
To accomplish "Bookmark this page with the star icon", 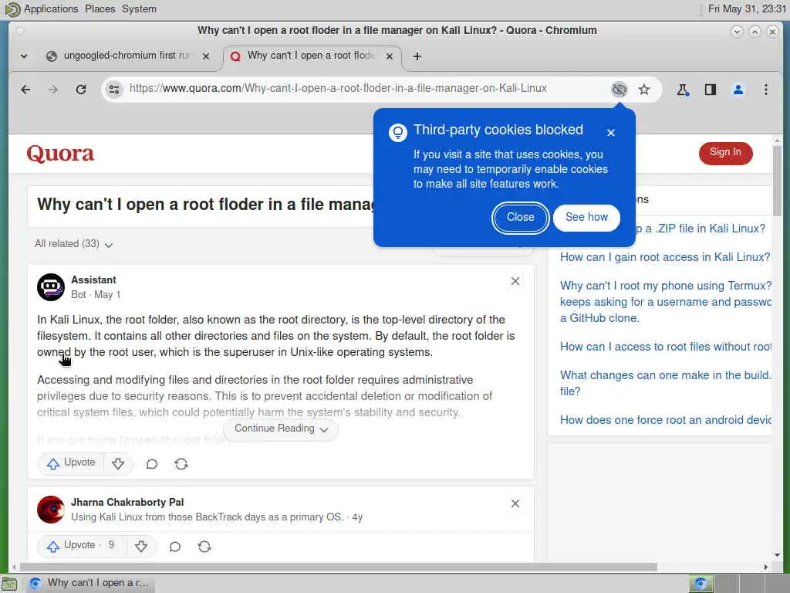I will coord(644,90).
